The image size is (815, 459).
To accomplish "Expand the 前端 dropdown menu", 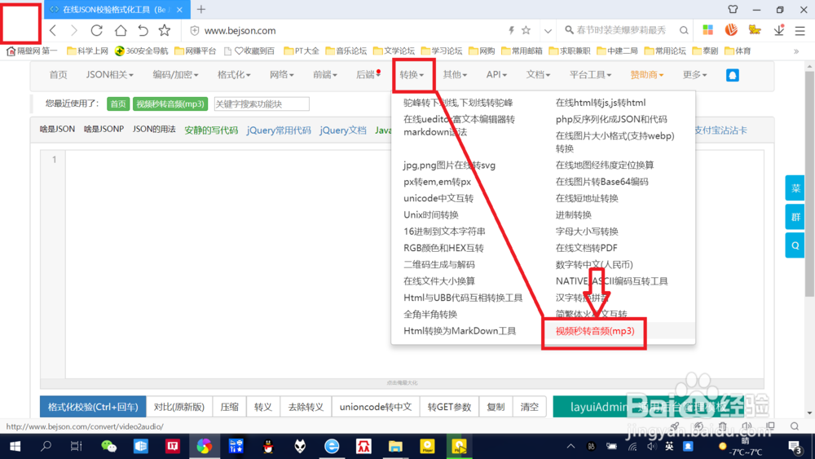I will pyautogui.click(x=325, y=75).
